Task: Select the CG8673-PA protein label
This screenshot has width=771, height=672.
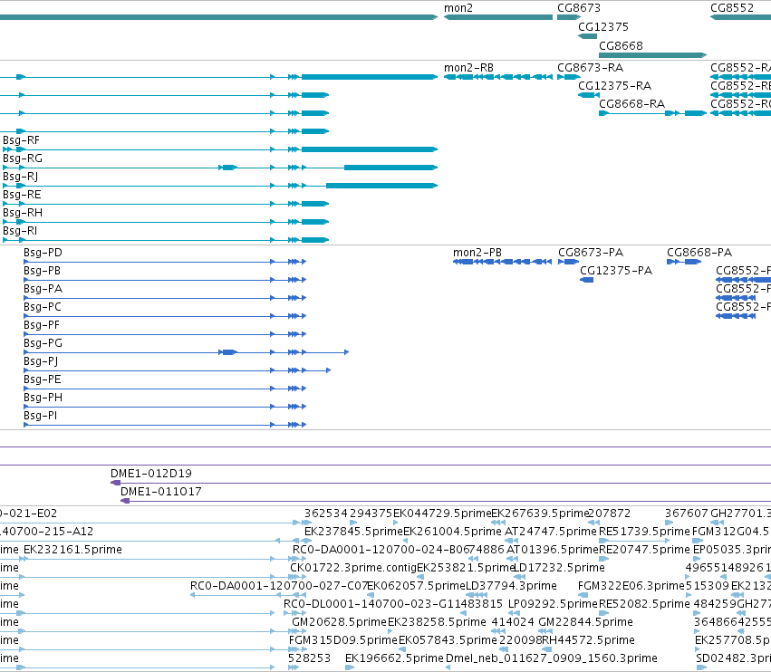Action: click(591, 253)
